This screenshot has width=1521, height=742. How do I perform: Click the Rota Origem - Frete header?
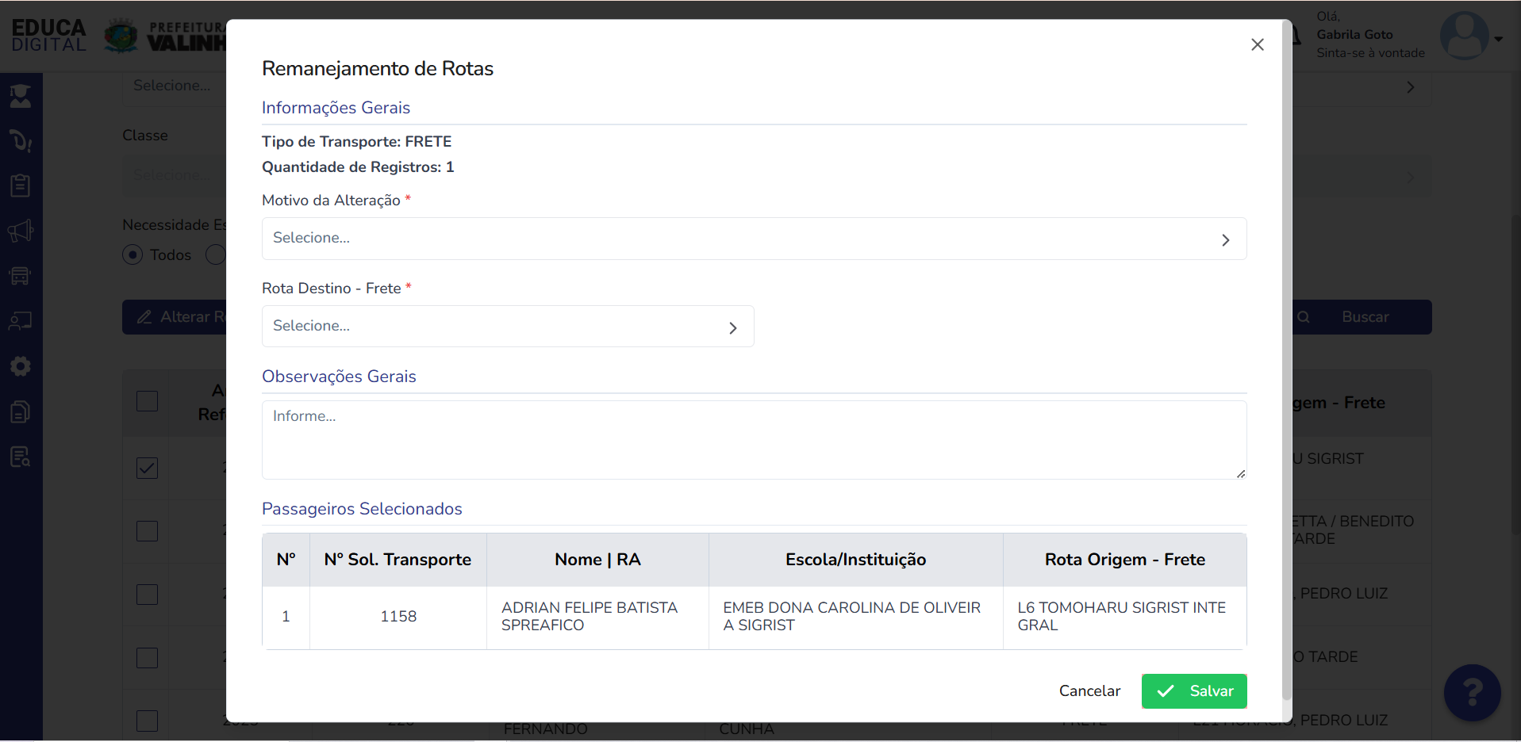(1124, 560)
